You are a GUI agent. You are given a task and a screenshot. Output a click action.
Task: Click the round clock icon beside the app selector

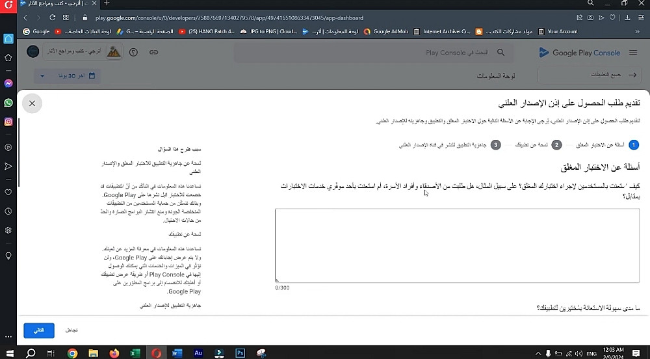(133, 52)
